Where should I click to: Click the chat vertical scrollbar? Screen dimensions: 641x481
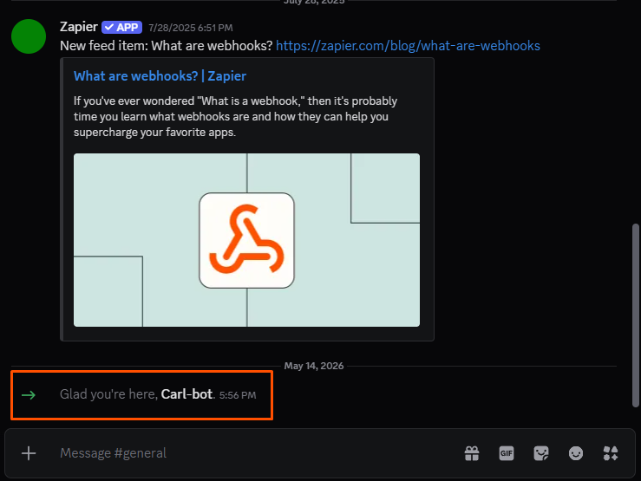(635, 315)
